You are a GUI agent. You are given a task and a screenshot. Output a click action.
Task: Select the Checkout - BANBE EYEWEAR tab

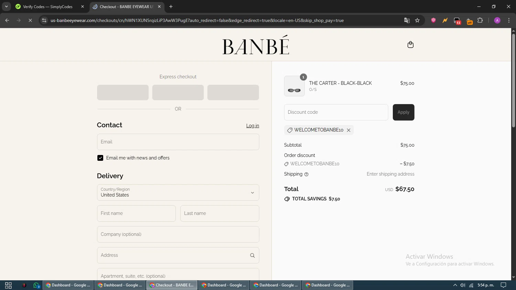tap(126, 7)
